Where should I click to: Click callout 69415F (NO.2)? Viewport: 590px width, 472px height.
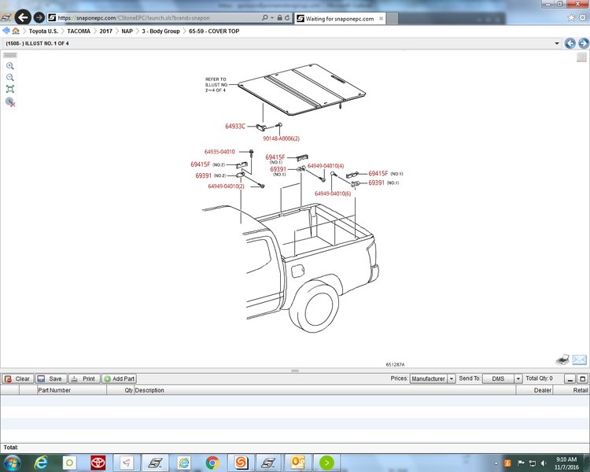pyautogui.click(x=208, y=164)
